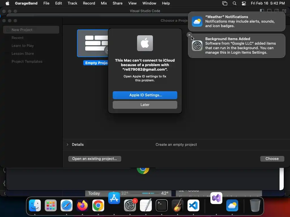This screenshot has width=290, height=217.
Task: Open Control Center in menu bar
Action: tap(244, 3)
